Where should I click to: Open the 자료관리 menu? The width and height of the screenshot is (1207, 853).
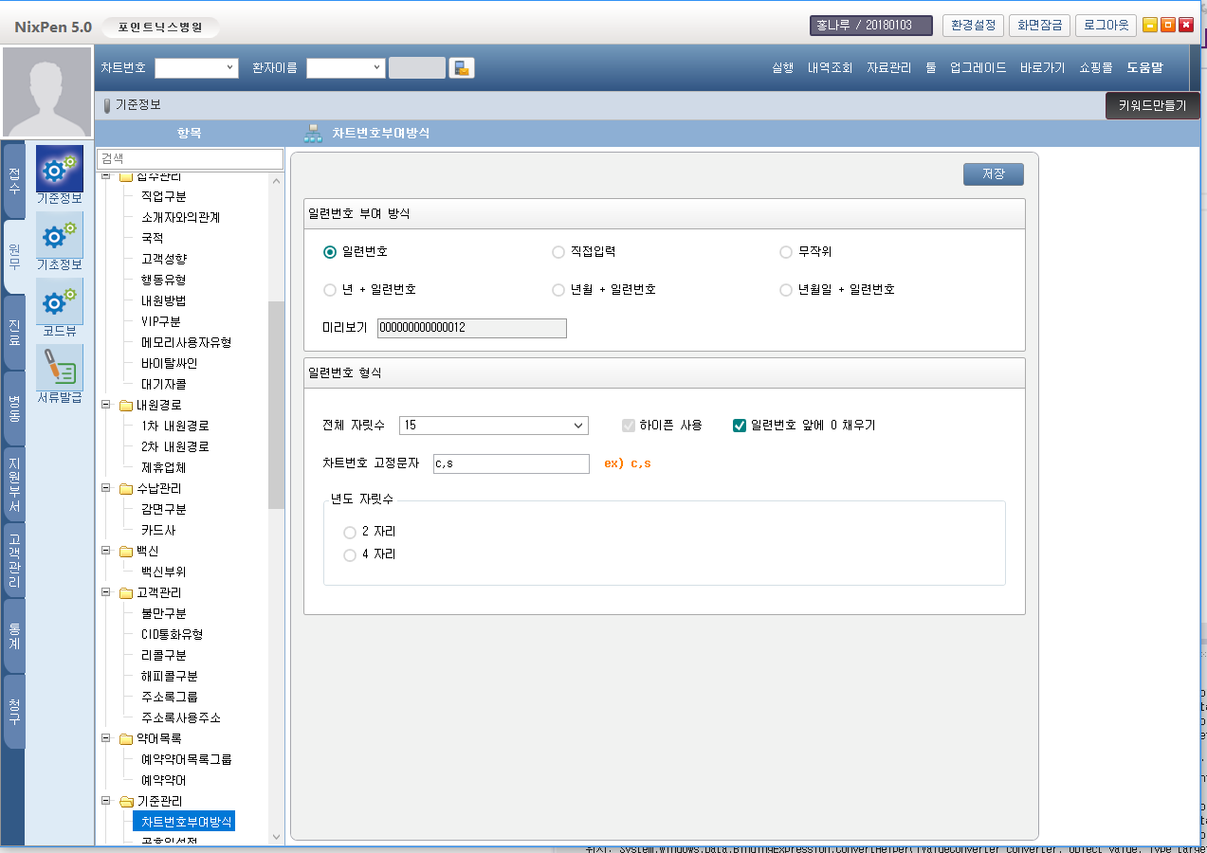(888, 67)
